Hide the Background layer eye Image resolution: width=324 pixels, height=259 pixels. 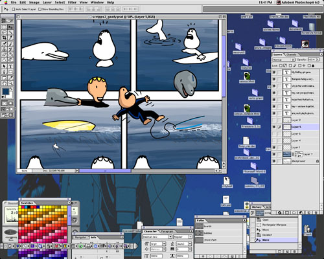pos(274,161)
